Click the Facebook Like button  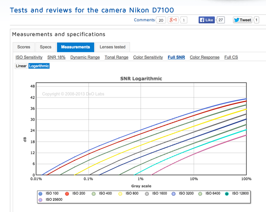tap(207, 20)
